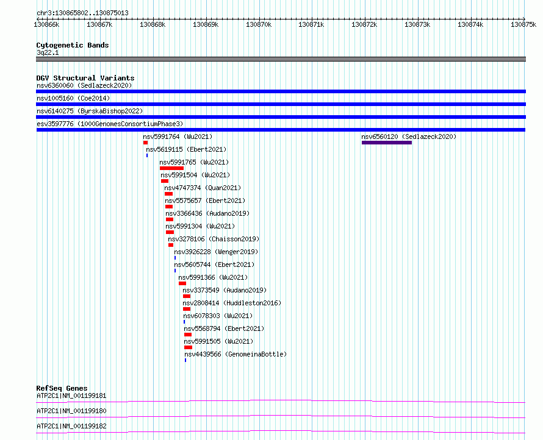Open the nsv6360060 (Sedlazeck2020) label

coord(84,85)
